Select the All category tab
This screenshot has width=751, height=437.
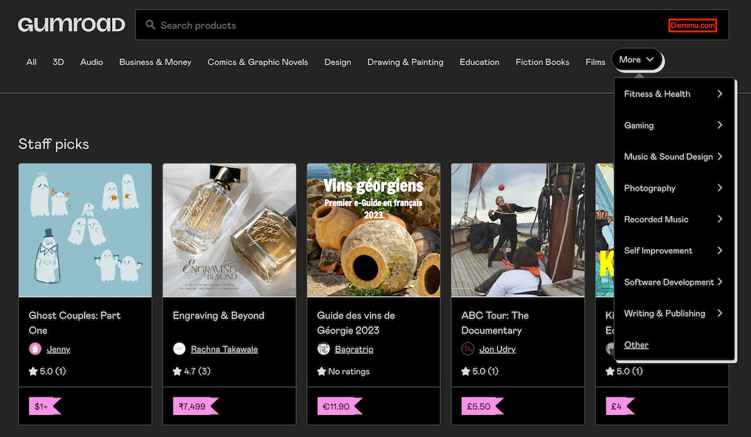31,62
